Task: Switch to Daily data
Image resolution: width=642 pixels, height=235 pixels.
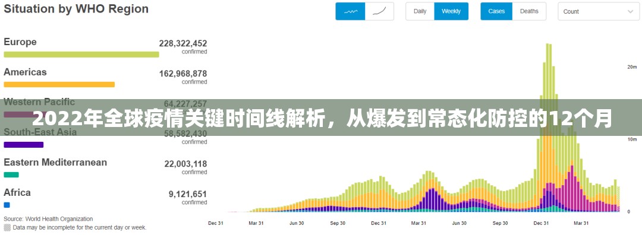Action: tap(420, 11)
